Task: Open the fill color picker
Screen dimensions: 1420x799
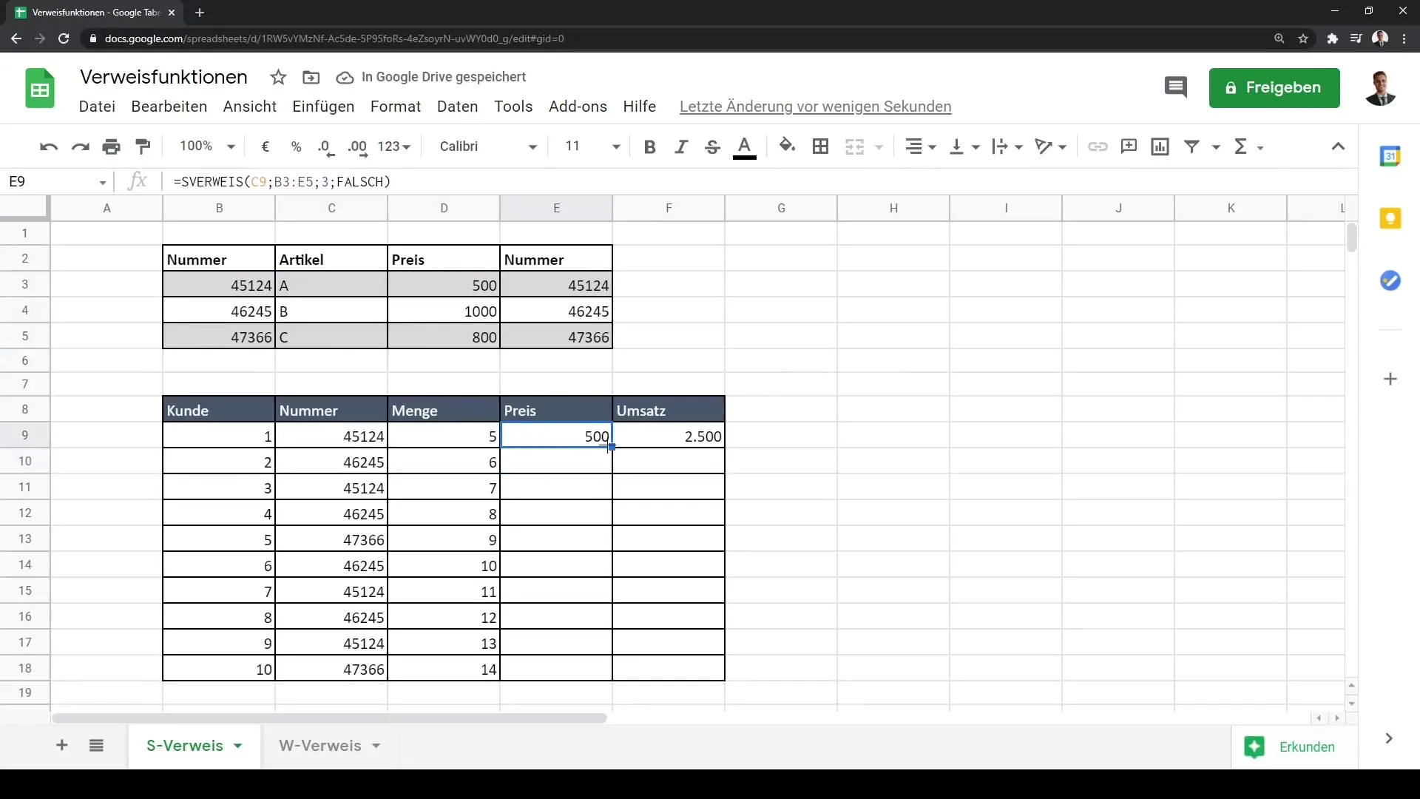Action: click(787, 146)
